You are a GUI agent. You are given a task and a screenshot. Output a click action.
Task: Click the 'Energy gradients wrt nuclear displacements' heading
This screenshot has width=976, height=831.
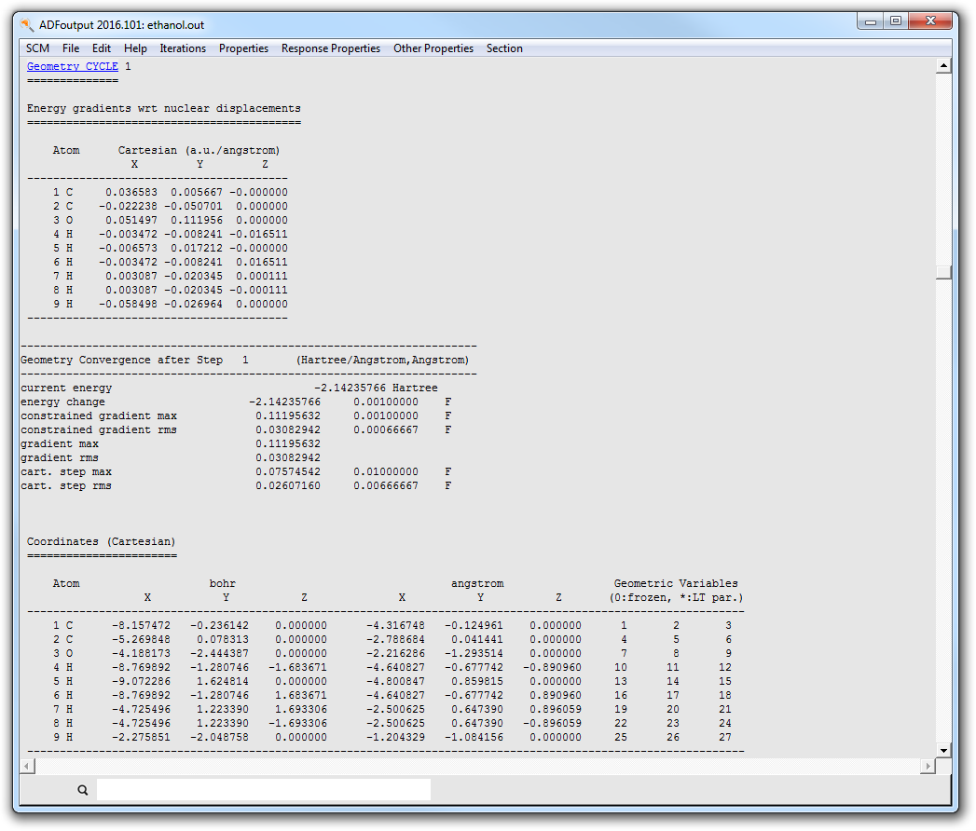coord(164,108)
